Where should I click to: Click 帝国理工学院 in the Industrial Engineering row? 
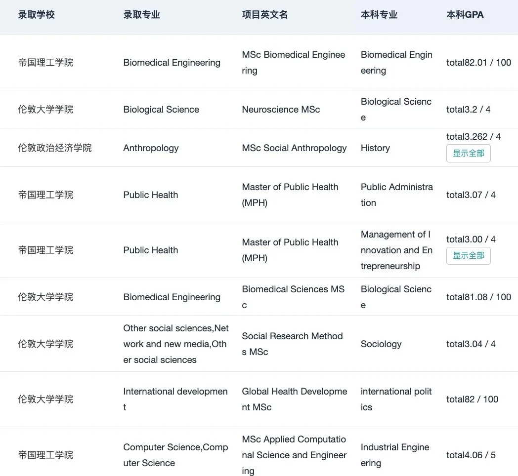click(45, 455)
